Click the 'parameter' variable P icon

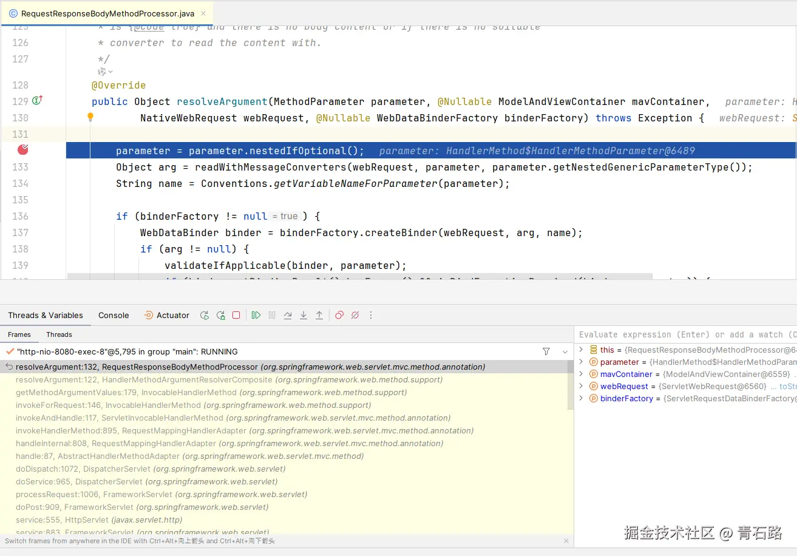[x=593, y=362]
